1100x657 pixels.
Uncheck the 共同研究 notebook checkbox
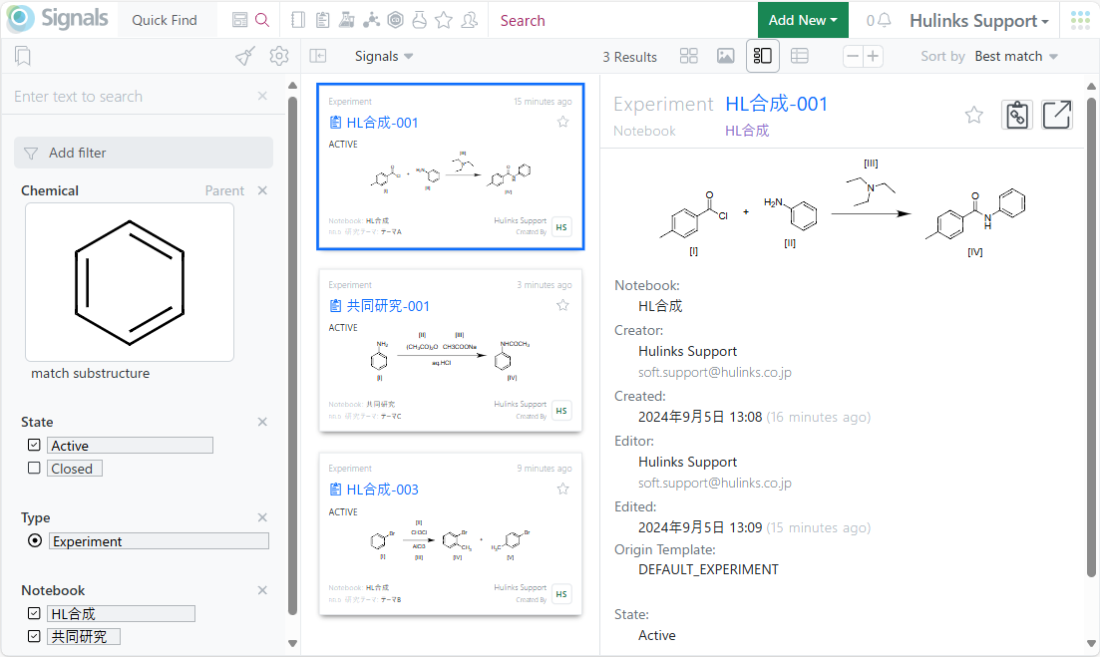pos(35,636)
